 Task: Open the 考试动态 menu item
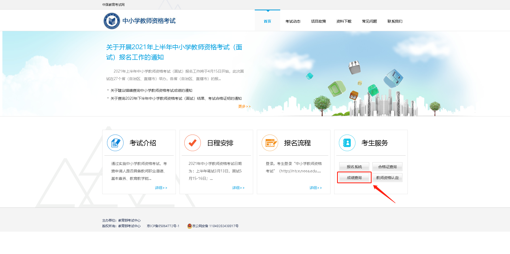293,21
